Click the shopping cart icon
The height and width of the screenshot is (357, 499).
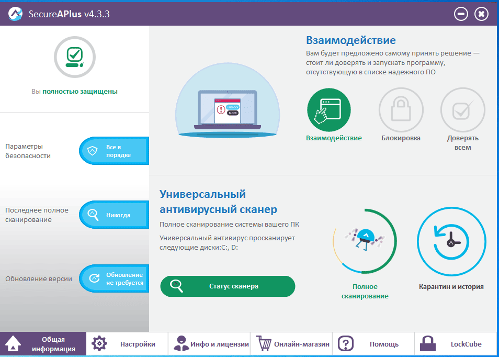(264, 343)
